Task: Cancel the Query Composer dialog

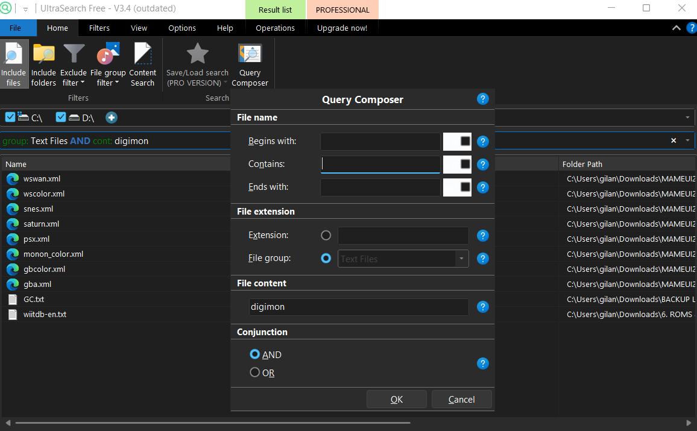Action: pos(461,399)
